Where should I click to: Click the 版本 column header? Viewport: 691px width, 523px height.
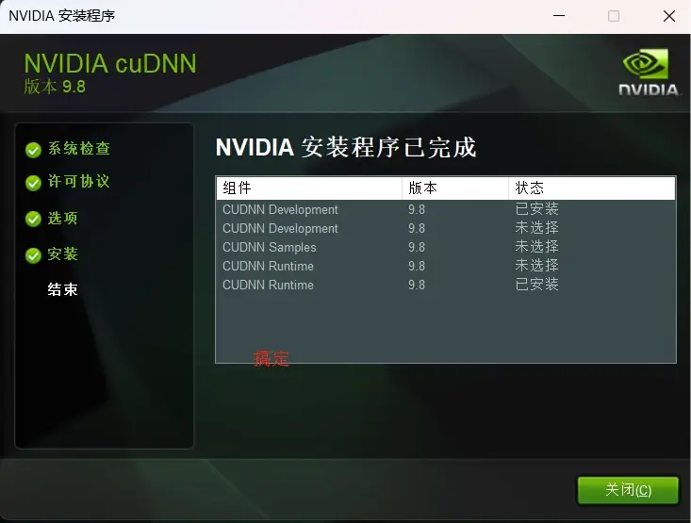pos(455,188)
